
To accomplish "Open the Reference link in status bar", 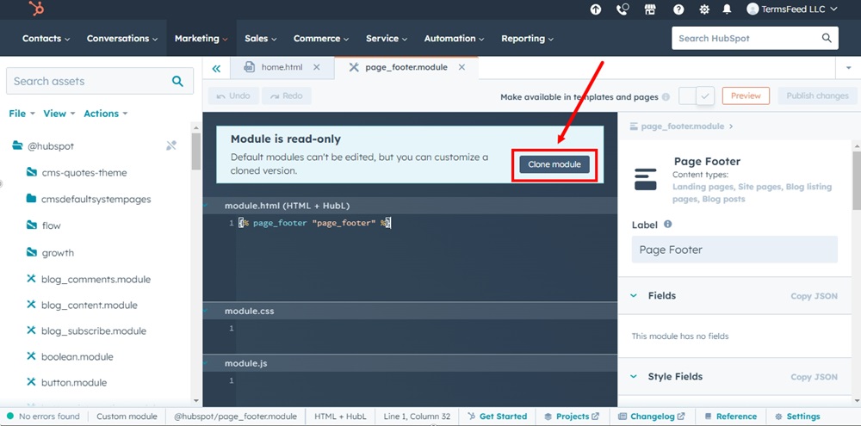I will point(731,417).
